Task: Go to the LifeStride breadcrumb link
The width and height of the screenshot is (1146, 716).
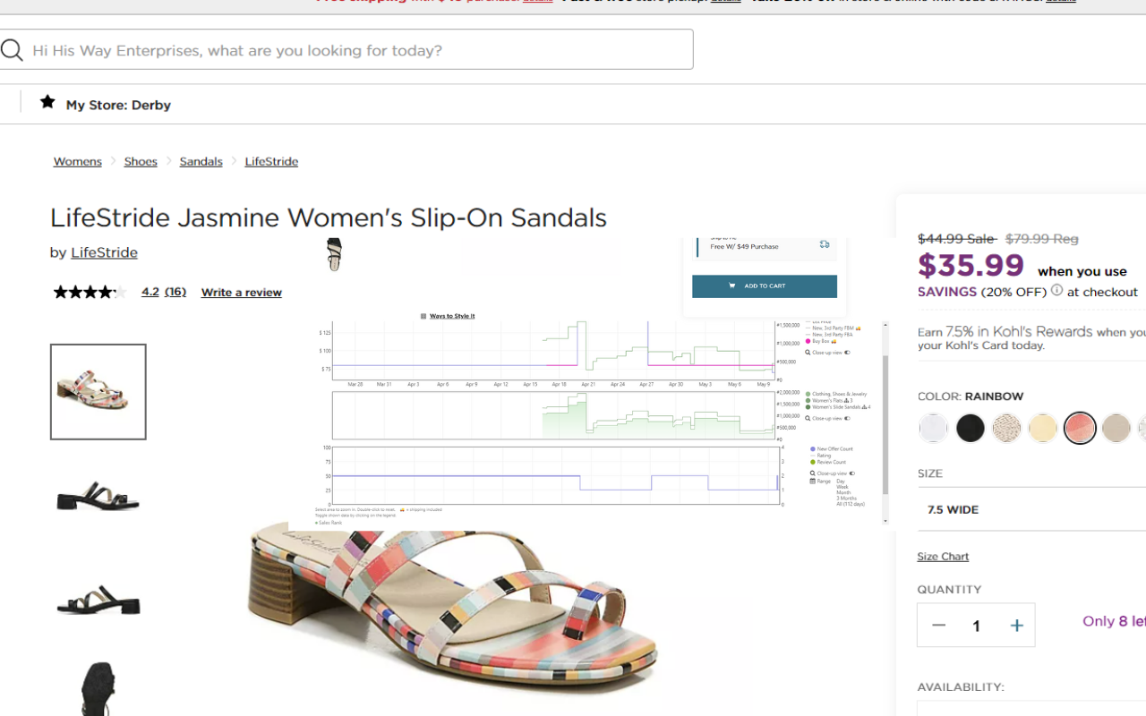Action: pos(271,161)
